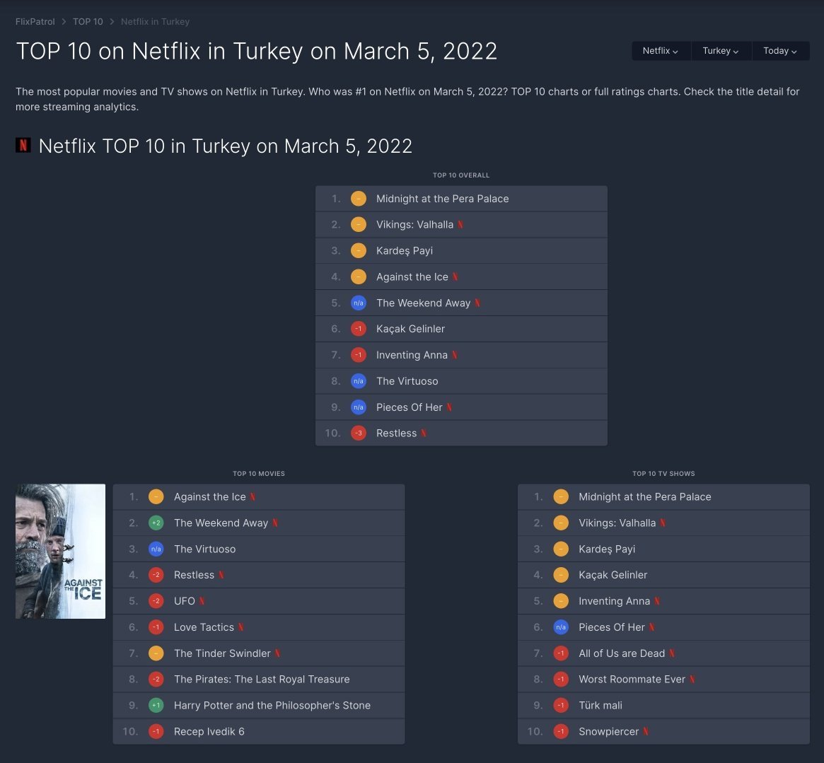The width and height of the screenshot is (824, 763).
Task: Open the UFO movie title link
Action: tap(184, 601)
